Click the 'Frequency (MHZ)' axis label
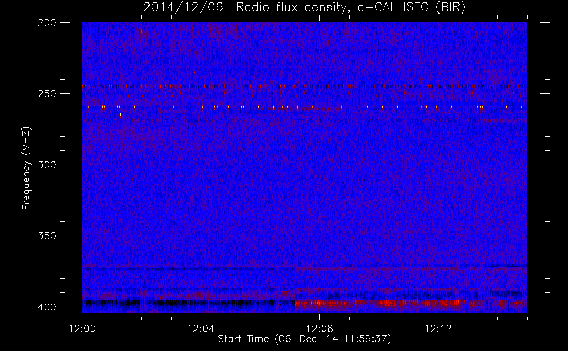This screenshot has width=568, height=351. pyautogui.click(x=27, y=168)
